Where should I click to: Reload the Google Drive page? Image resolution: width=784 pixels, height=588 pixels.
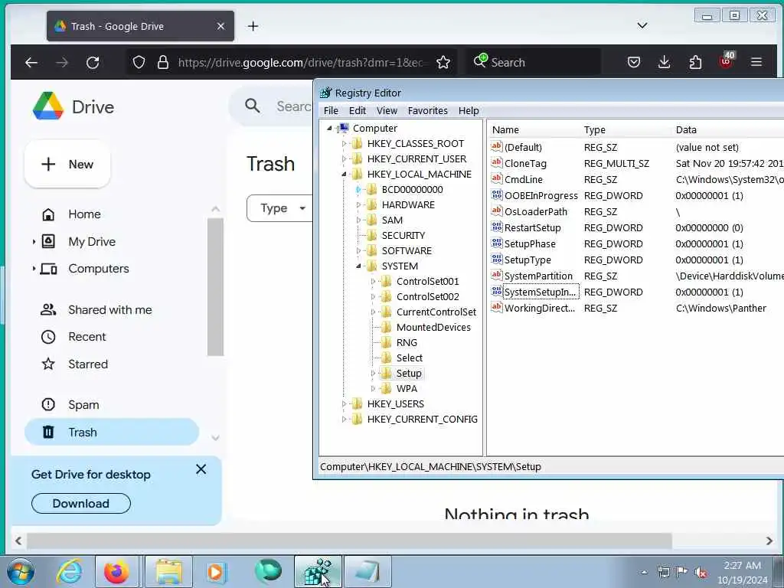point(93,63)
